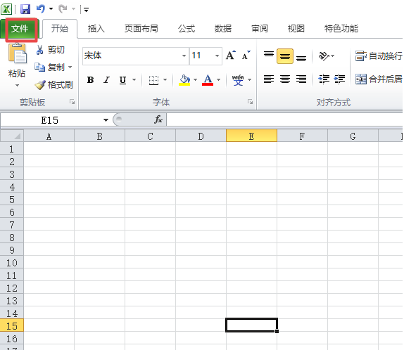The height and width of the screenshot is (350, 404).
Task: Expand the underline style dropdown arrow
Action: click(134, 80)
